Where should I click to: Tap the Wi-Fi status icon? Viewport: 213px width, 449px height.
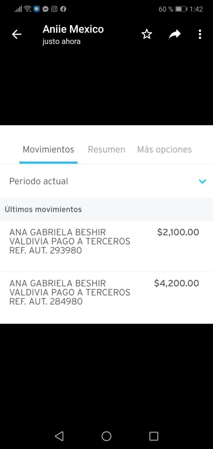[28, 9]
